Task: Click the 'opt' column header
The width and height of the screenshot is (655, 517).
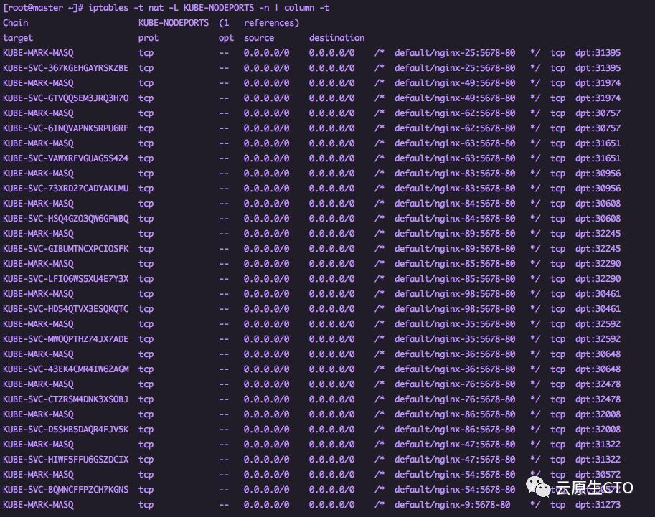Action: tap(226, 38)
